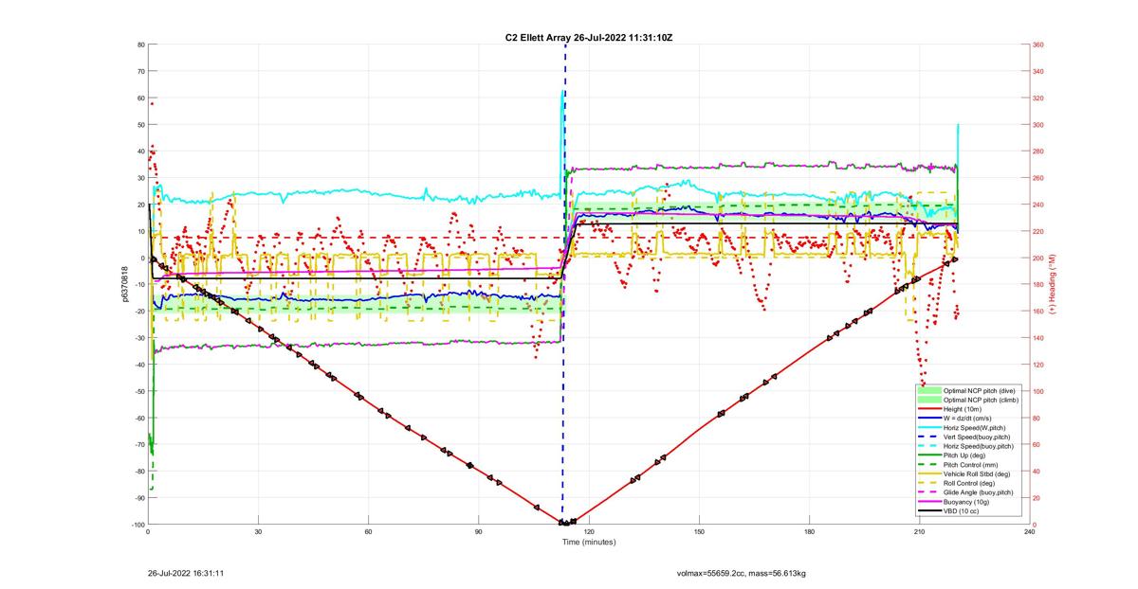Viewport: 1138px width, 589px height.
Task: Click the right axis tick label '200'
Action: tap(1037, 258)
